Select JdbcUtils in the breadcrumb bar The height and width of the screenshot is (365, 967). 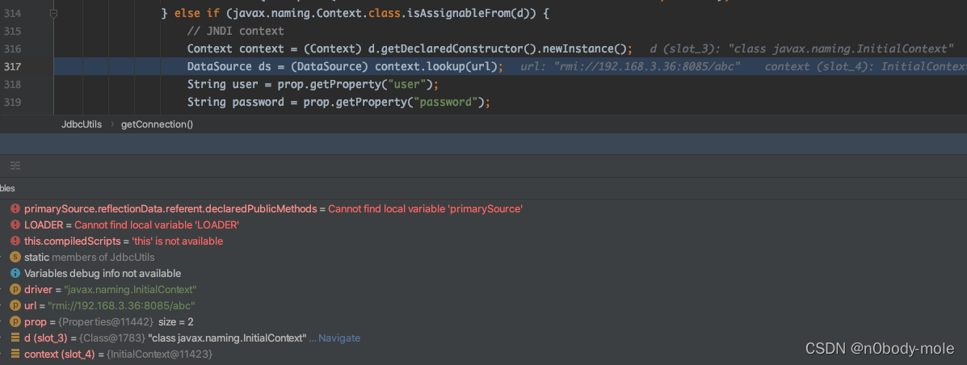(82, 124)
